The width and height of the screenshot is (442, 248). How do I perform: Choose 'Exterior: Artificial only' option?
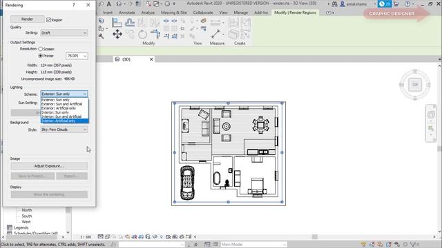(x=64, y=108)
